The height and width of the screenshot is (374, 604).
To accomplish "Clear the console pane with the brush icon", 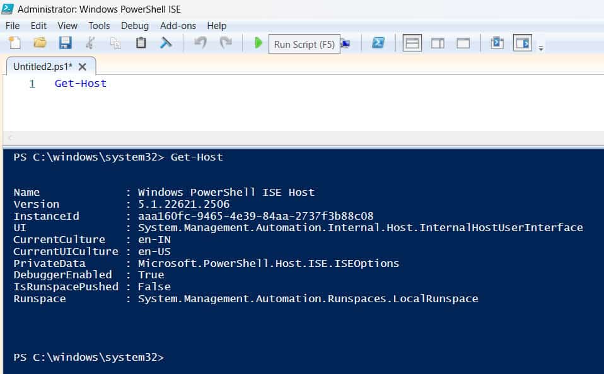I will tap(166, 43).
